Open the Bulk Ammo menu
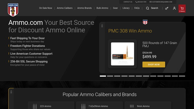The height and width of the screenshot is (109, 194). 102,8
